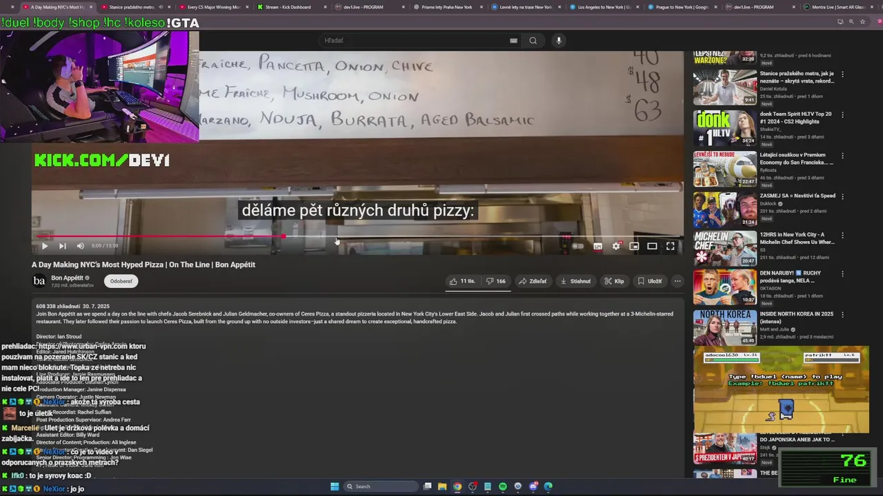Image resolution: width=883 pixels, height=496 pixels.
Task: Open options menu for 12HRS in New York
Action: (x=842, y=236)
